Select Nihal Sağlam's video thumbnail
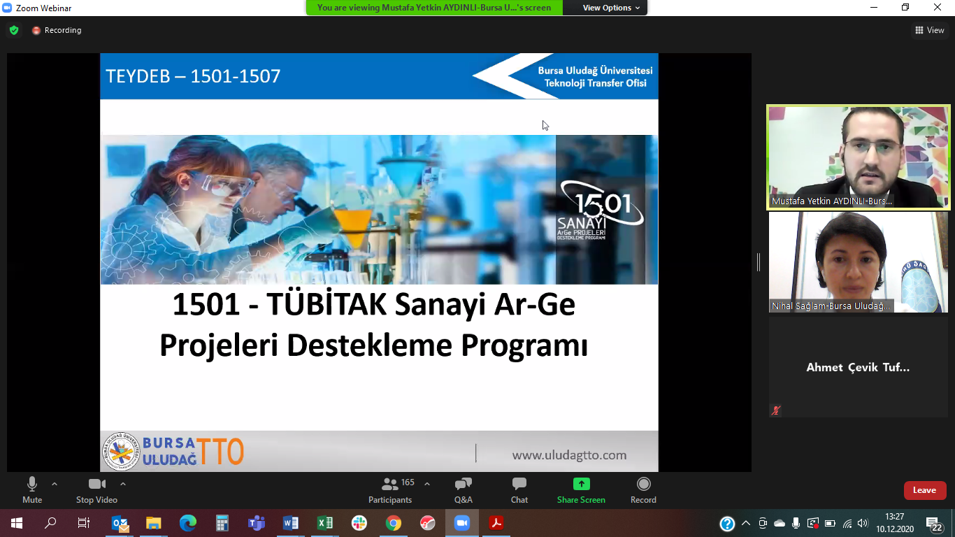Image resolution: width=955 pixels, height=537 pixels. (x=859, y=262)
